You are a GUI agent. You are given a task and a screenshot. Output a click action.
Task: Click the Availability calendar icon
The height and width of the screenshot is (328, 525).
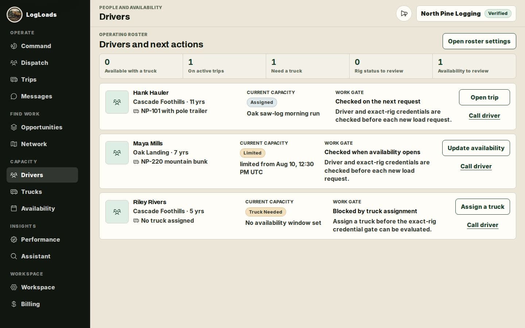[14, 208]
